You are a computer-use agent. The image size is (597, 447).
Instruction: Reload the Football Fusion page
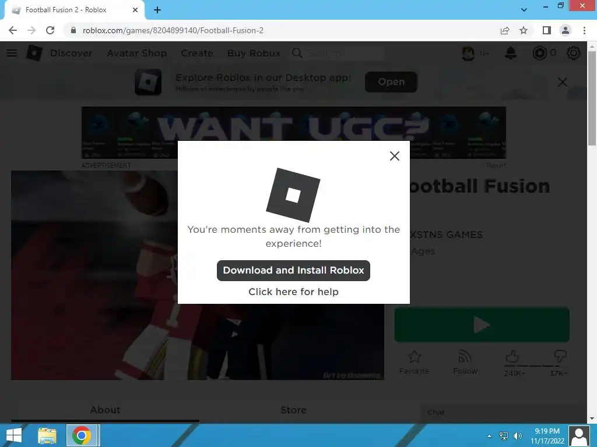tap(50, 30)
